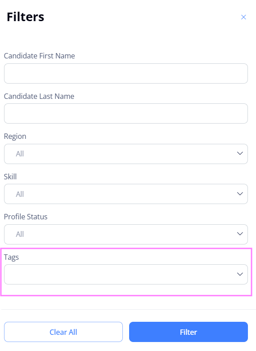Focus the Candidate First Name text field
Screen dimensions: 256x351
(x=126, y=73)
